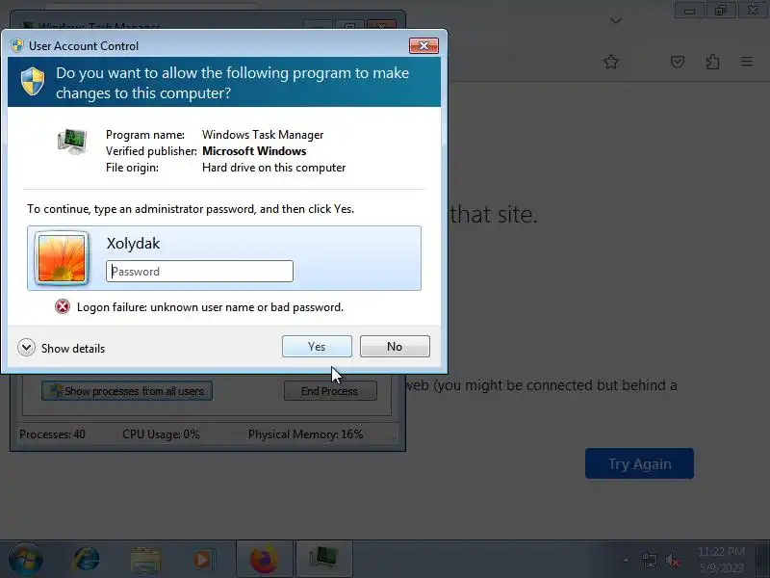Click the Logon failure error message
Screen dimensions: 770x578
point(210,307)
